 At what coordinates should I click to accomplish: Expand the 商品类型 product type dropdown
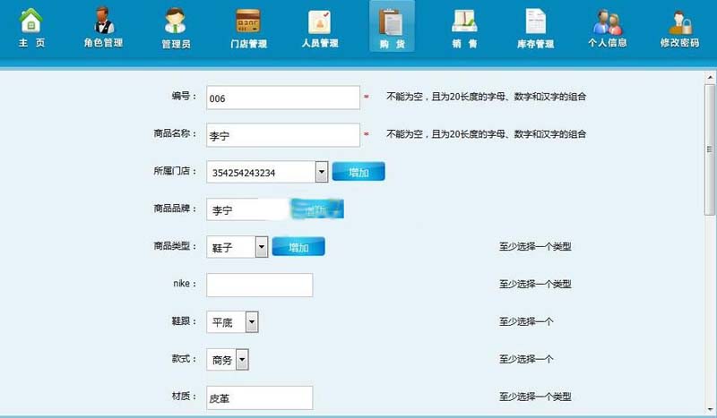tap(261, 247)
